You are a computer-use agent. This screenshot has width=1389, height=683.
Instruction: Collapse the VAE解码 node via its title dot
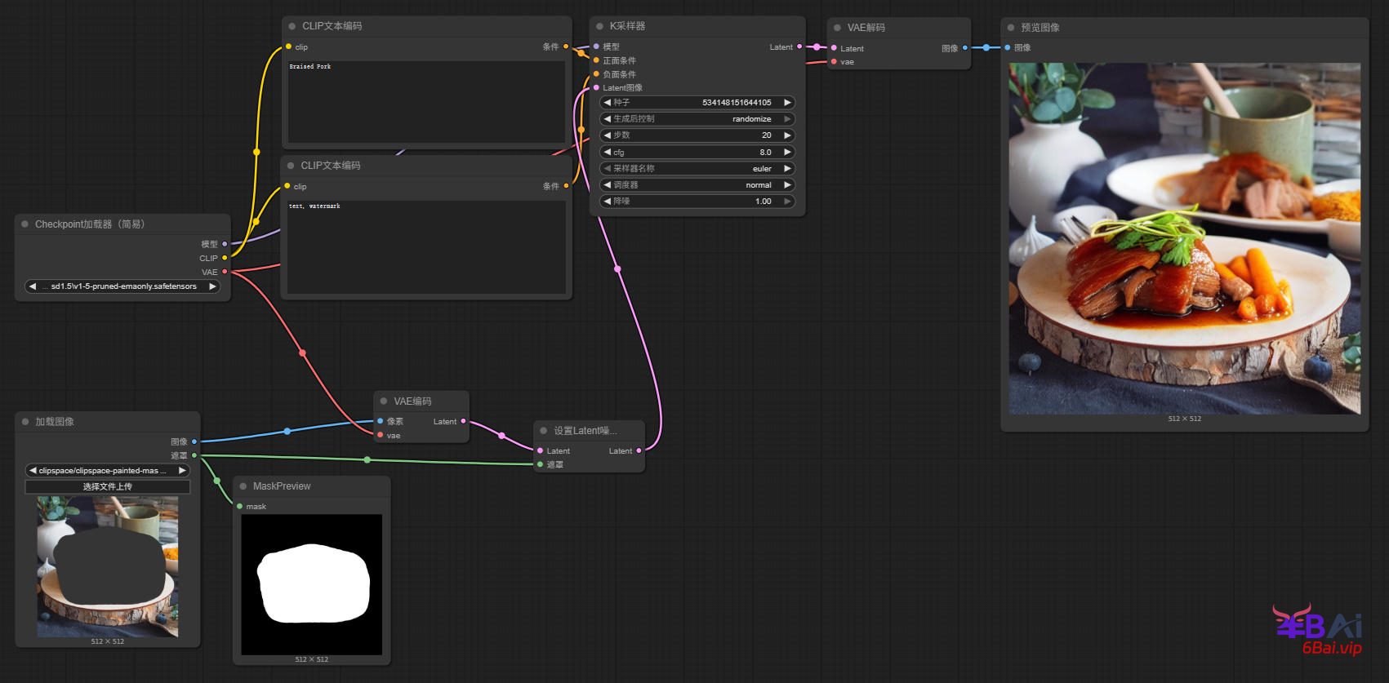click(837, 28)
